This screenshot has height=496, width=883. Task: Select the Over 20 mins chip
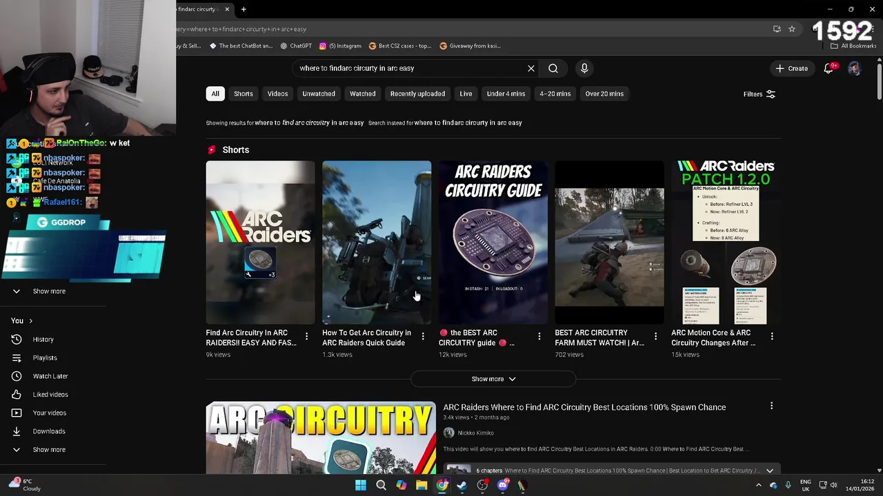pyautogui.click(x=604, y=94)
